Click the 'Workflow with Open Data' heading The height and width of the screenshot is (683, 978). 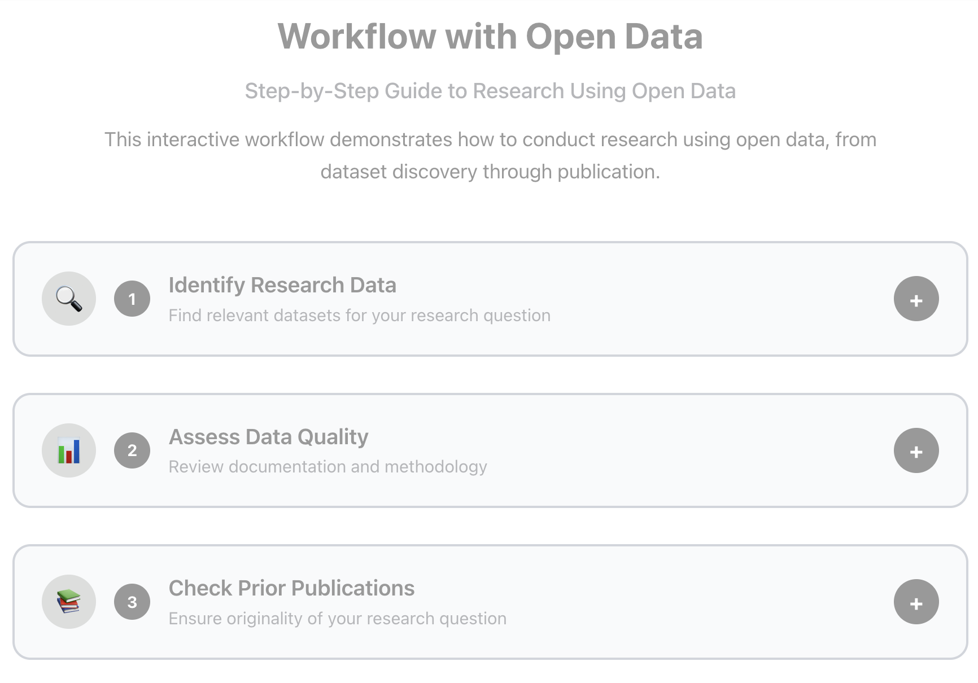point(490,37)
